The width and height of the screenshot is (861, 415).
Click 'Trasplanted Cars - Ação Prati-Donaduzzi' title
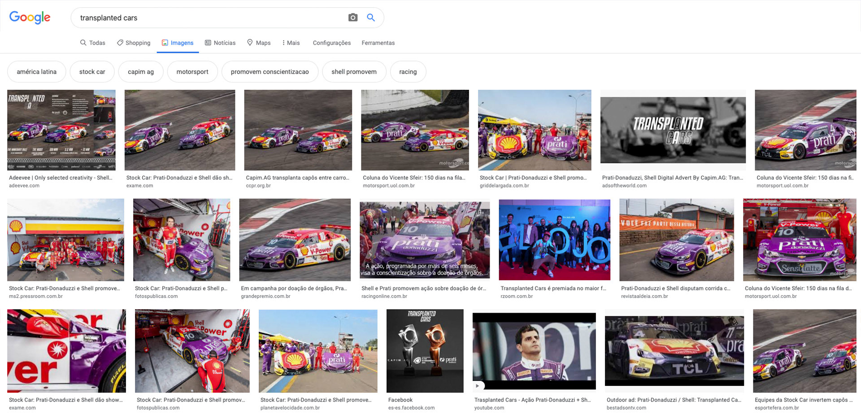pyautogui.click(x=533, y=400)
